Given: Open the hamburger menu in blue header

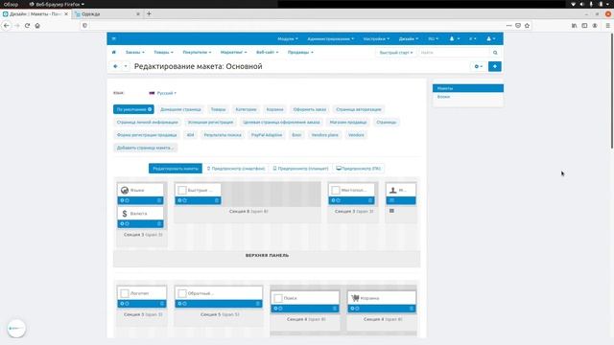Looking at the screenshot, I should point(113,38).
